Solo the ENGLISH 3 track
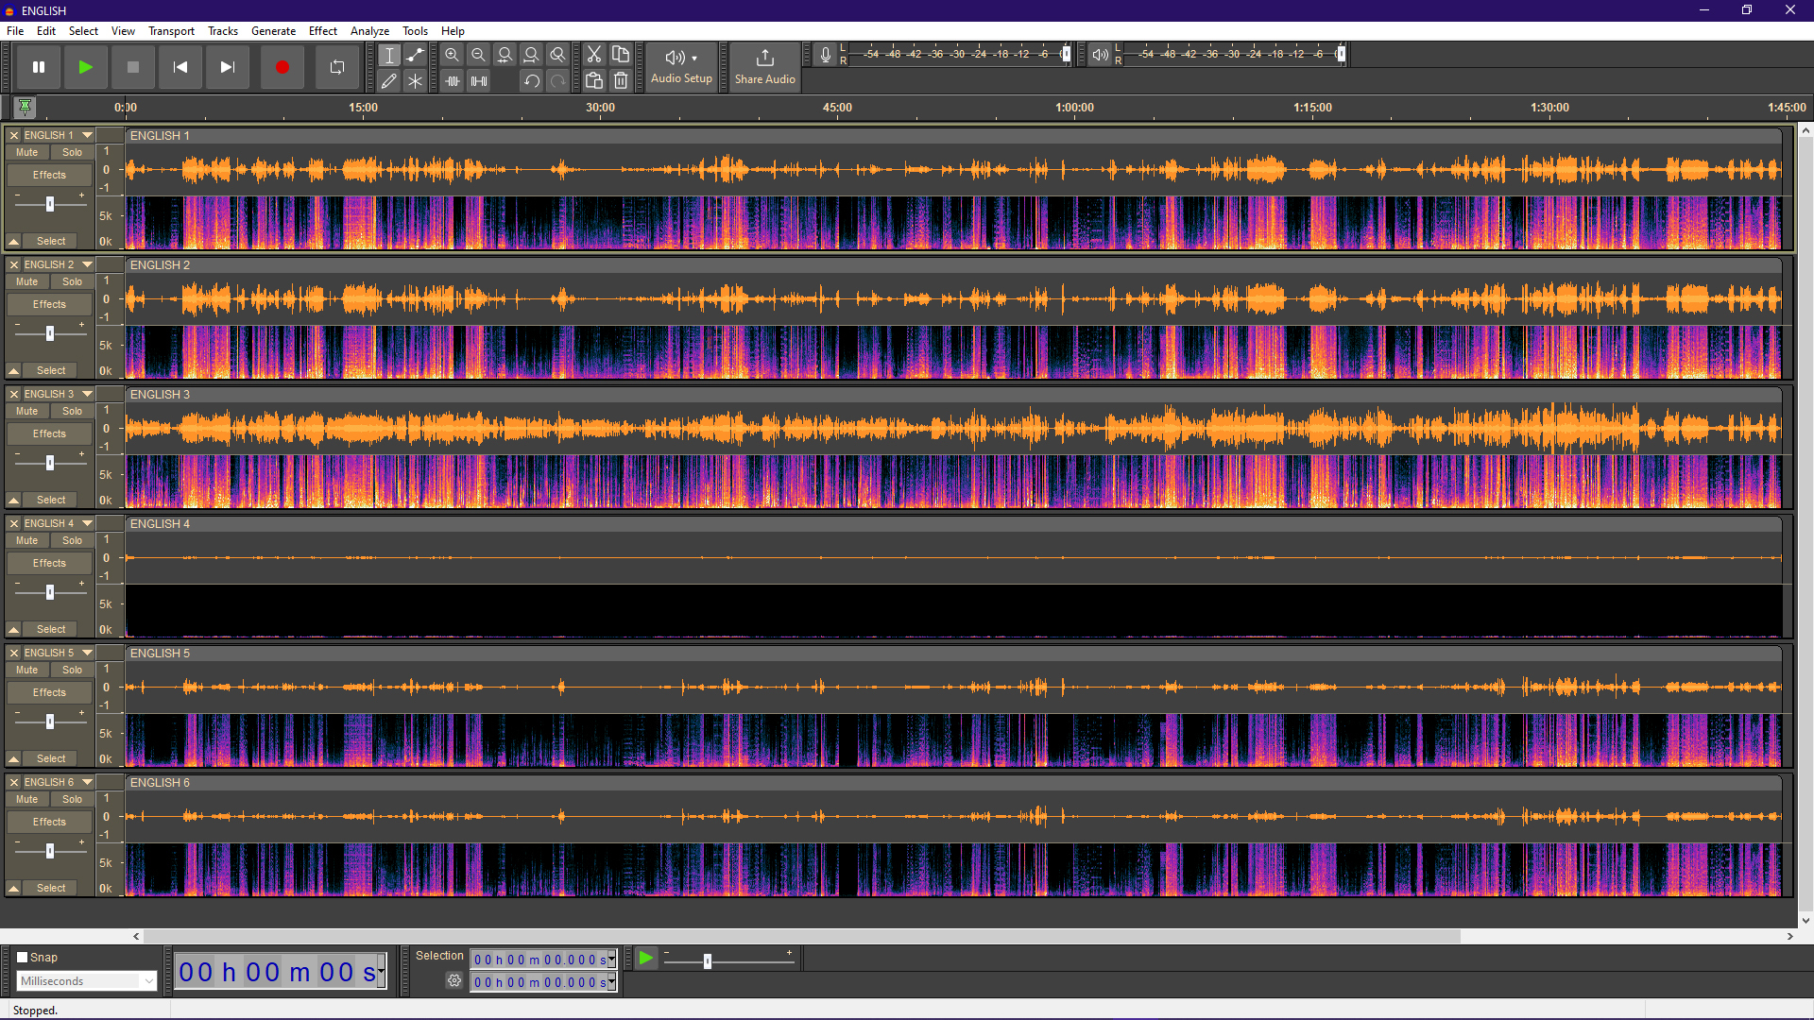1814x1020 pixels. click(x=73, y=411)
